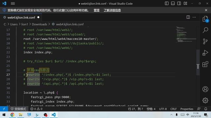Change indentation via 空格: 4
211x118 pixels.
coord(151,109)
